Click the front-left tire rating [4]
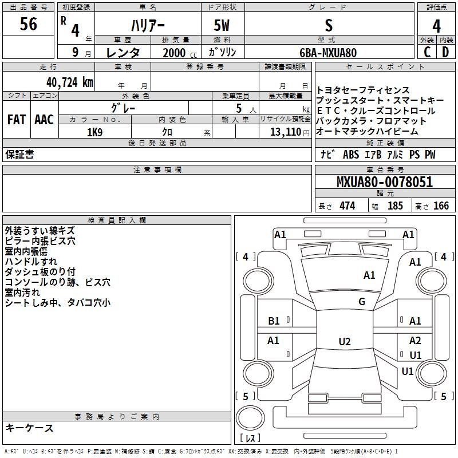This screenshot has width=458, height=458. pos(246,256)
